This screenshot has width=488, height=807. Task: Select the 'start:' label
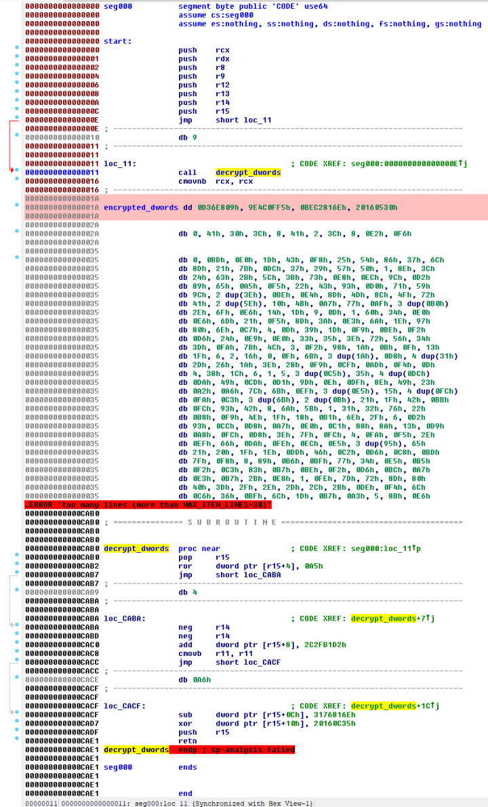pyautogui.click(x=118, y=41)
